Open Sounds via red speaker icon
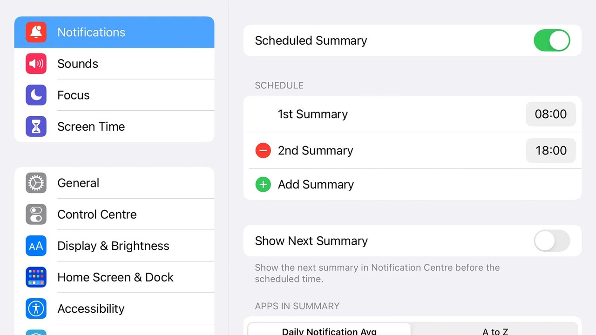This screenshot has width=596, height=335. pyautogui.click(x=36, y=64)
